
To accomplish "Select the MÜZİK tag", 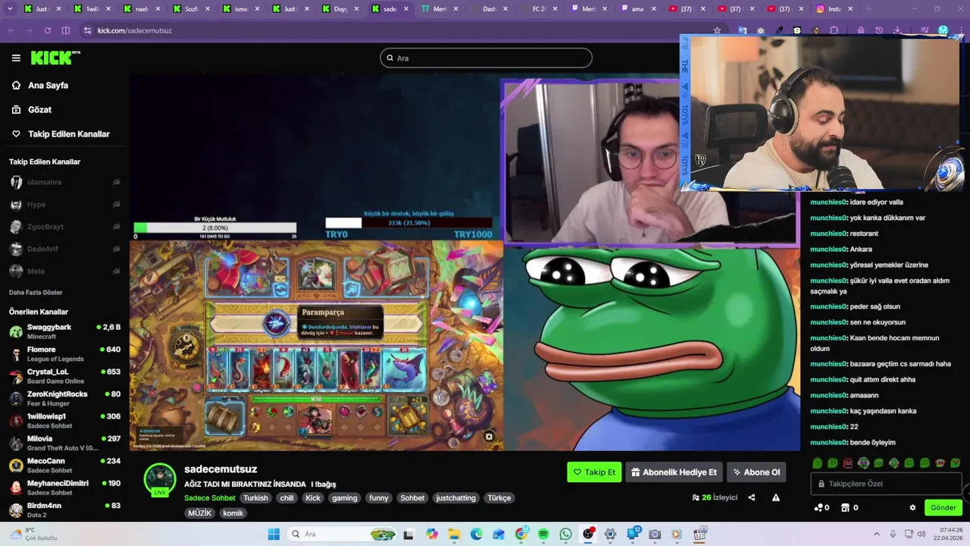I will click(x=200, y=513).
